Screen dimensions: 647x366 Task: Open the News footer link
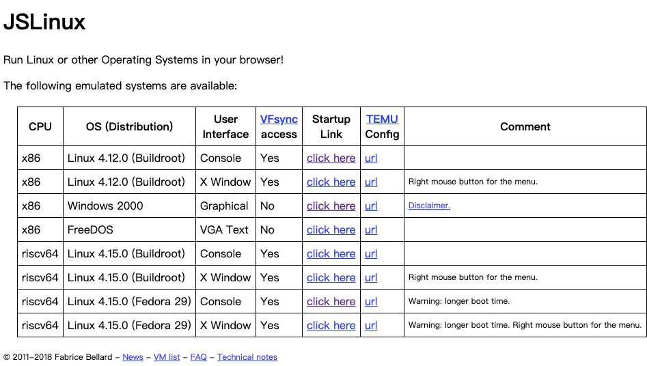click(133, 357)
